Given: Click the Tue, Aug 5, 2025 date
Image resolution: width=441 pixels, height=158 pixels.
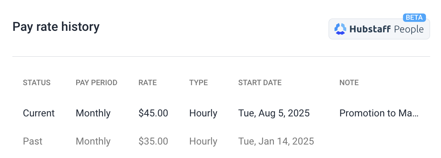Looking at the screenshot, I should click(x=274, y=113).
